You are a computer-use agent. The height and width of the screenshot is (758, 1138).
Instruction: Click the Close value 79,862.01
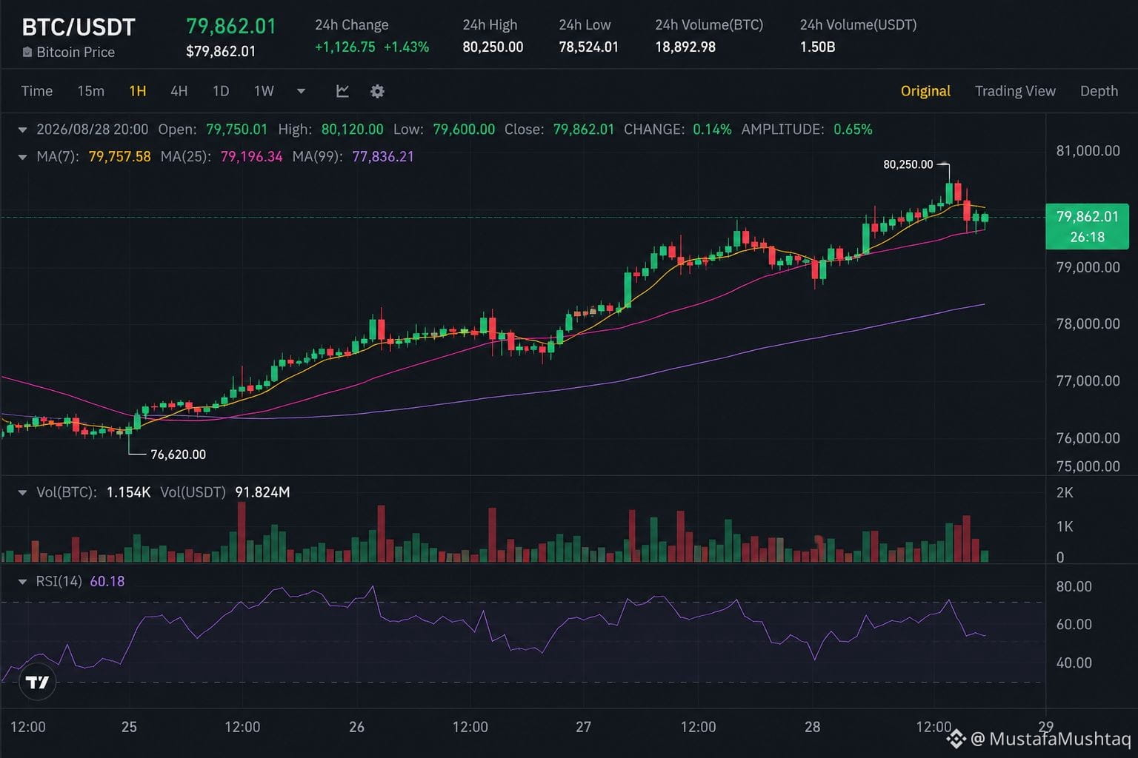pyautogui.click(x=583, y=130)
